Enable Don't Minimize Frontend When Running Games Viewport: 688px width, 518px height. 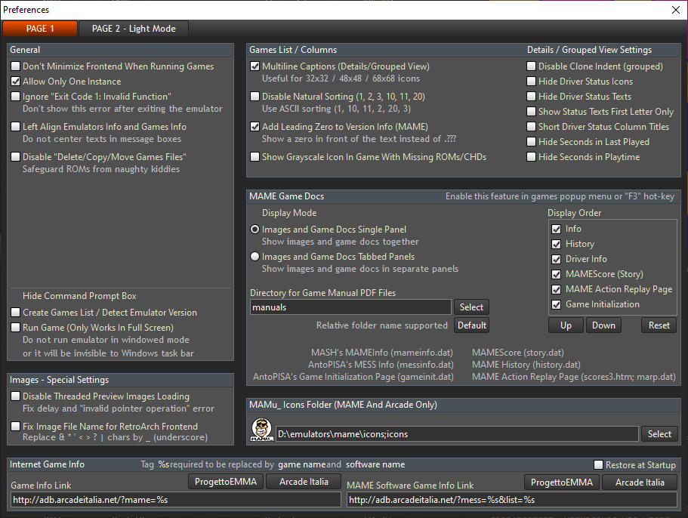tap(16, 66)
